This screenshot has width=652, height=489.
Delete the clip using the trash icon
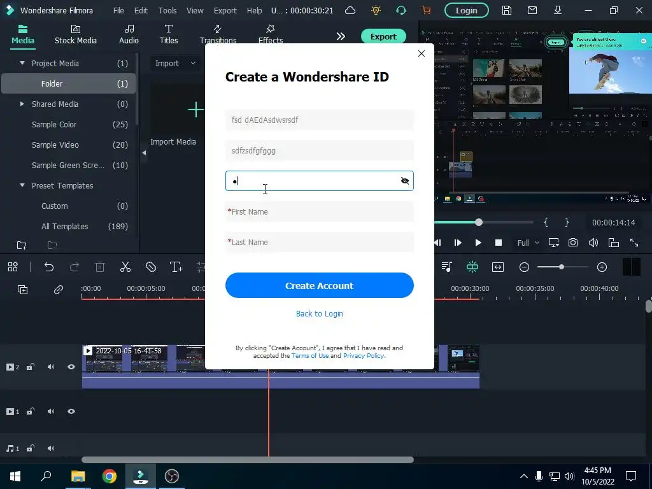pos(100,267)
